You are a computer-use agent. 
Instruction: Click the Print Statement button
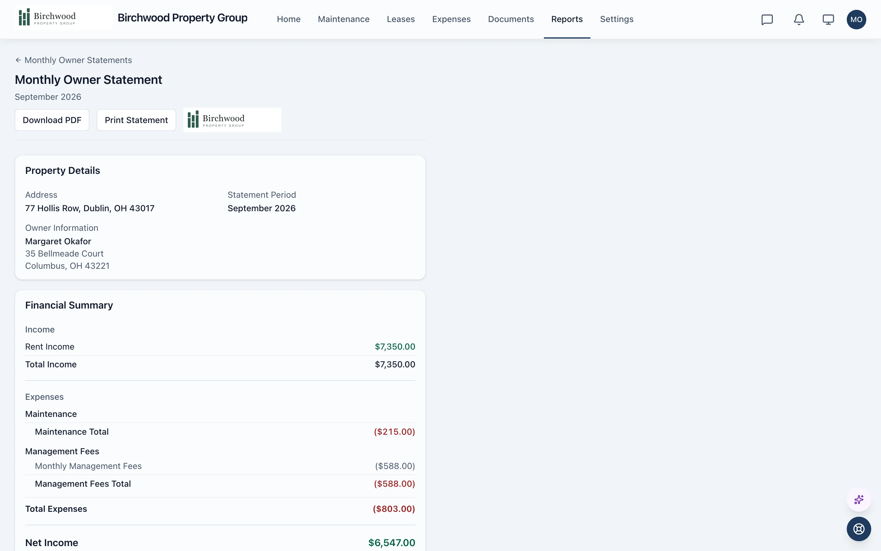[x=136, y=120]
